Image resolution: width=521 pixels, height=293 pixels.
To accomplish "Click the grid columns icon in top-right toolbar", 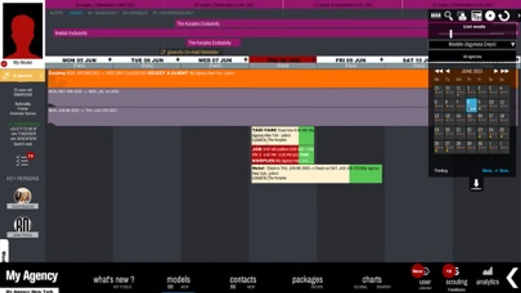I will (436, 15).
